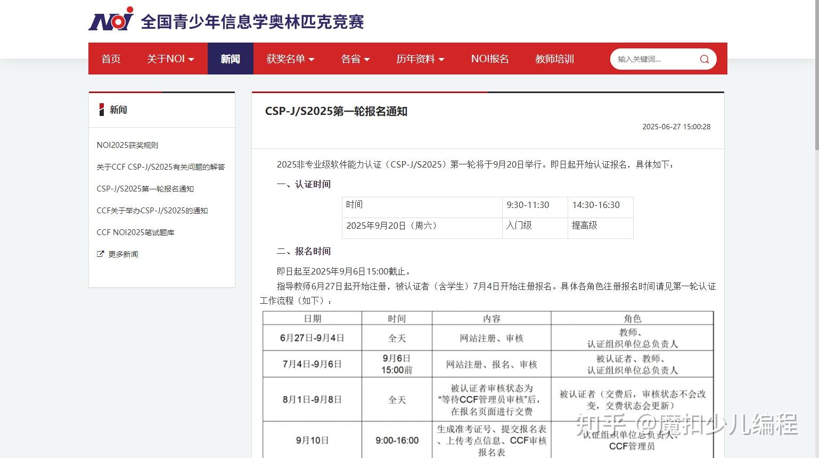Click the external-link icon beside 更多新闻
Image resolution: width=819 pixels, height=458 pixels.
[x=101, y=254]
